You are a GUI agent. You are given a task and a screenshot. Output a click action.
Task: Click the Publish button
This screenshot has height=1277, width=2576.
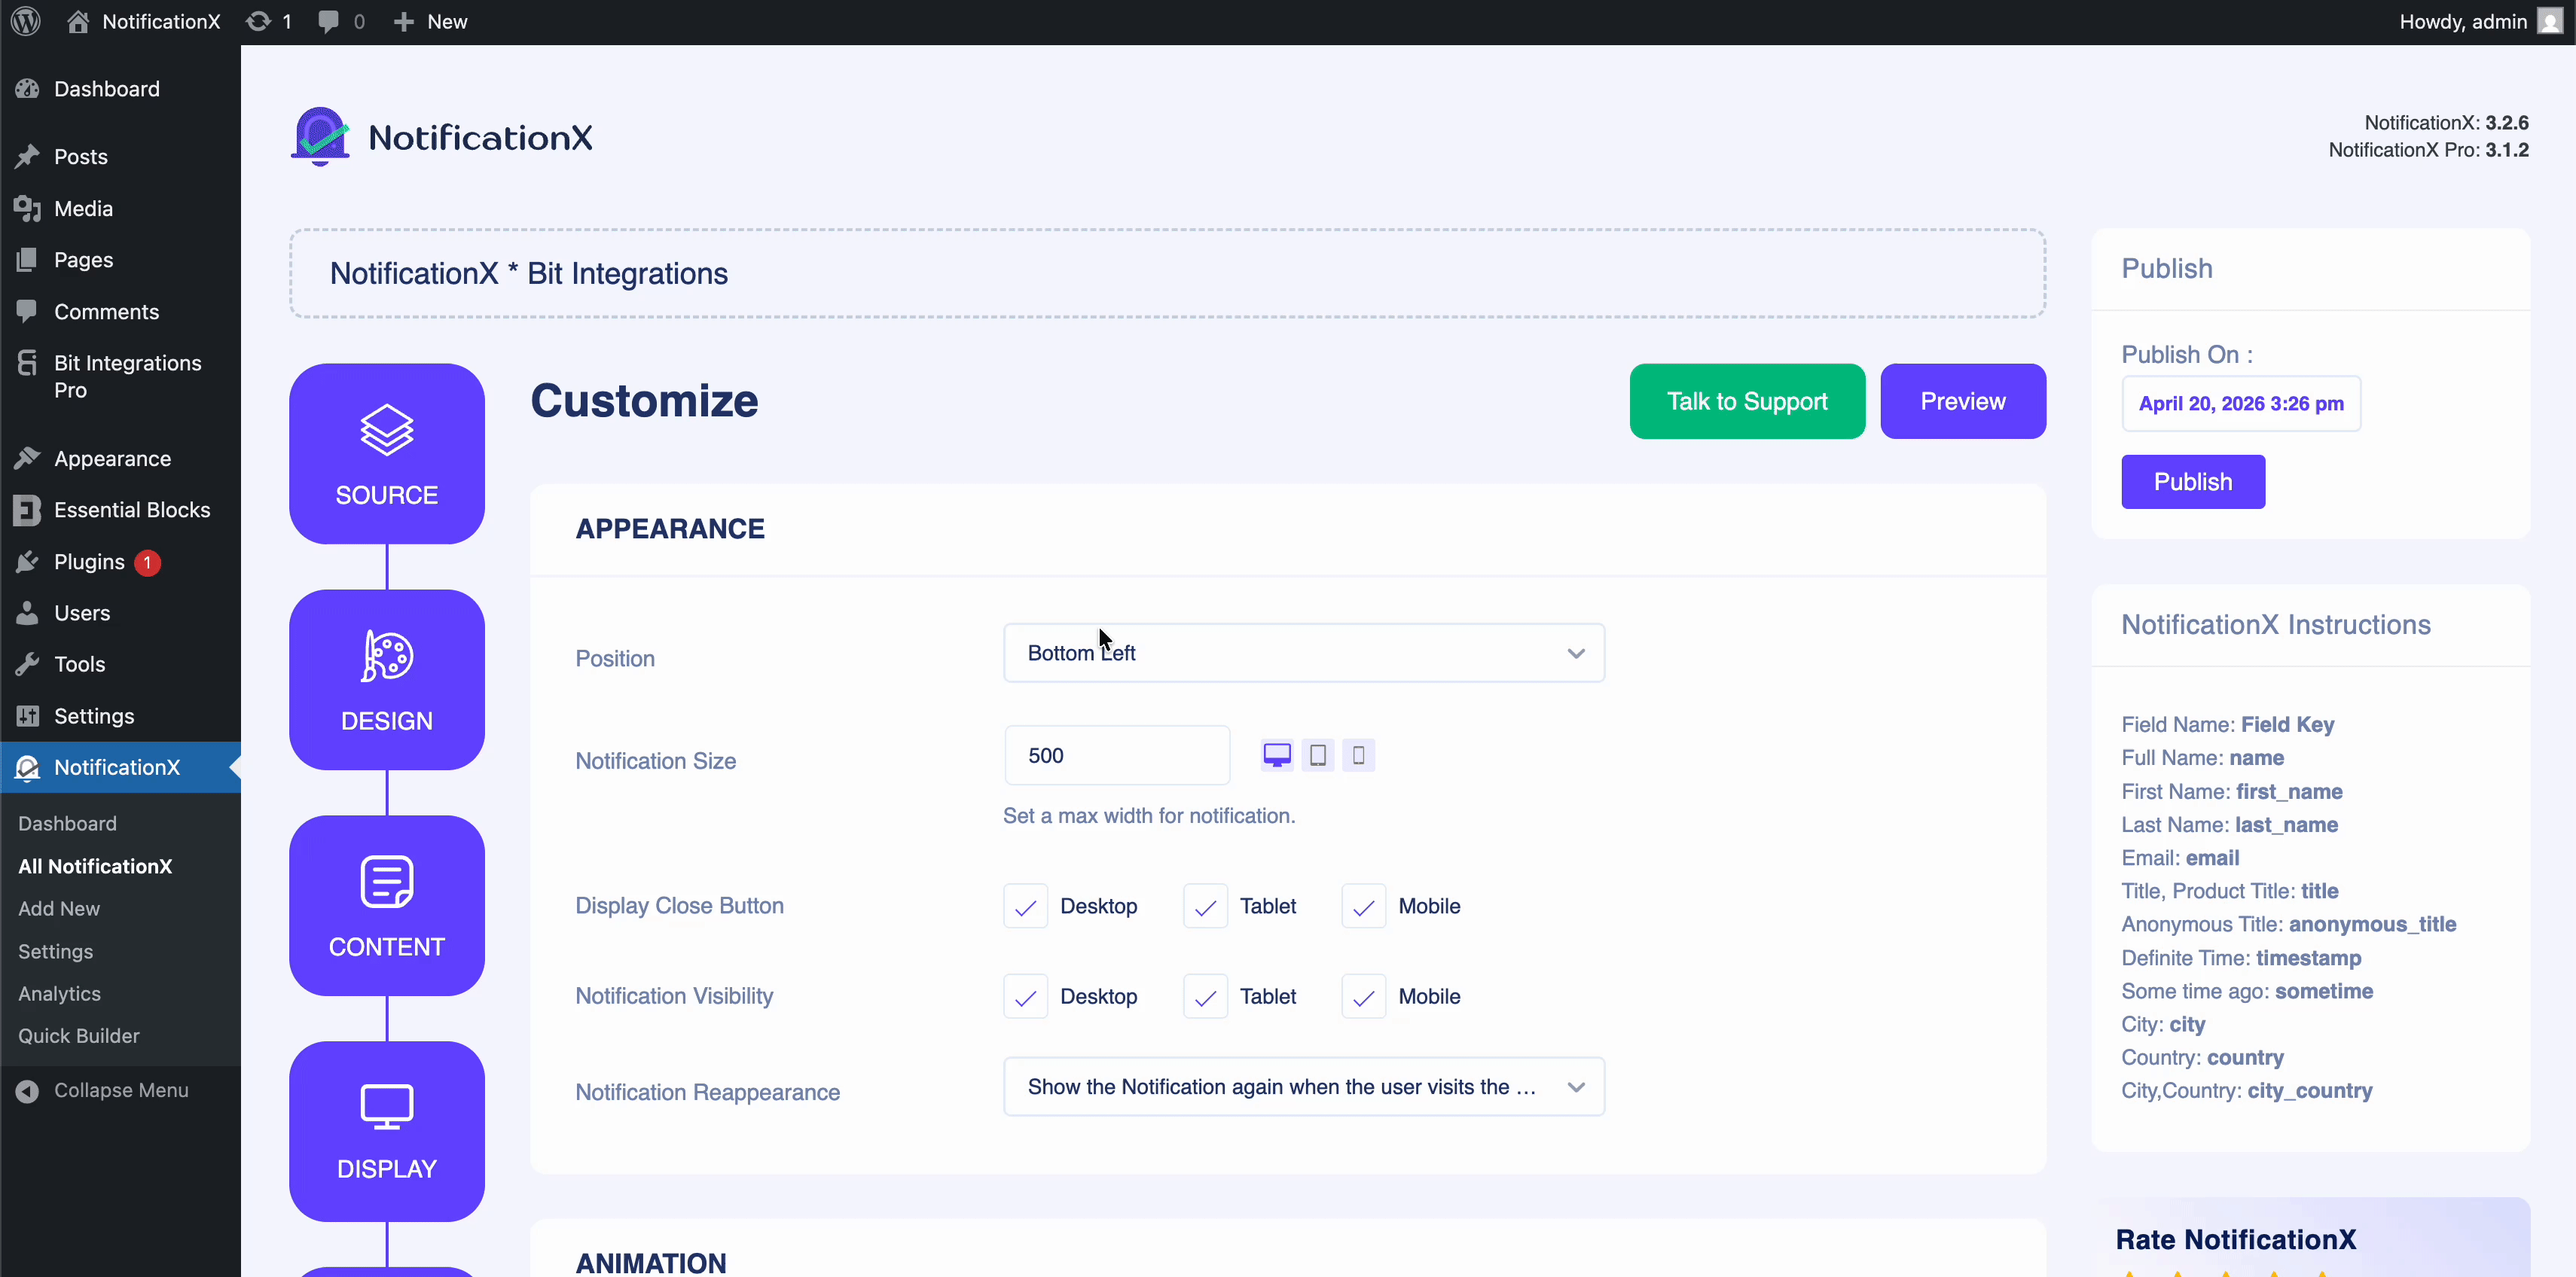(2192, 481)
